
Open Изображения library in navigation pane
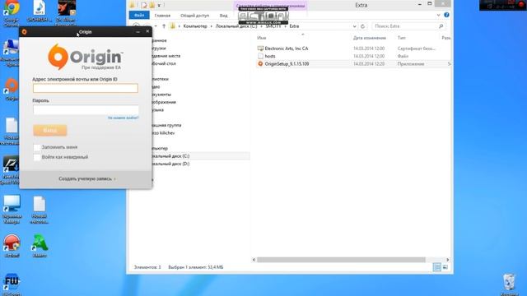click(x=164, y=102)
